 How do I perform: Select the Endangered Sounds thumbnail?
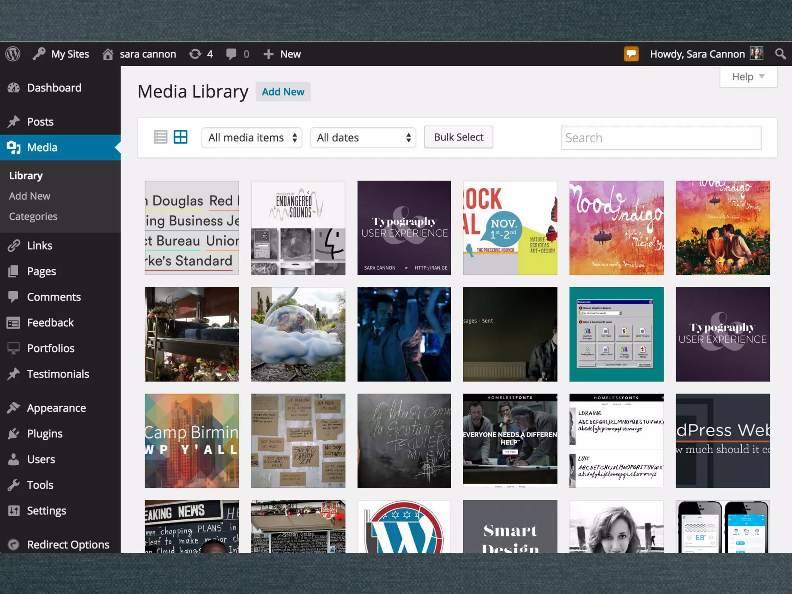[298, 228]
